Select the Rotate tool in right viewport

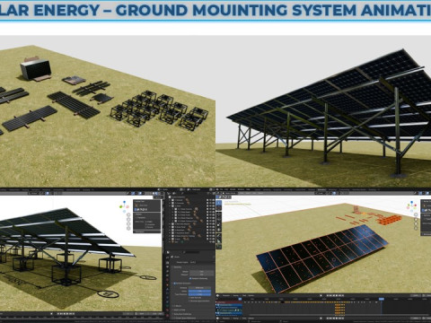click(219, 220)
